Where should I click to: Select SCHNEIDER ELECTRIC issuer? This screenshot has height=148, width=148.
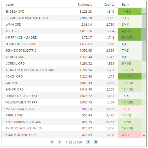(21, 50)
